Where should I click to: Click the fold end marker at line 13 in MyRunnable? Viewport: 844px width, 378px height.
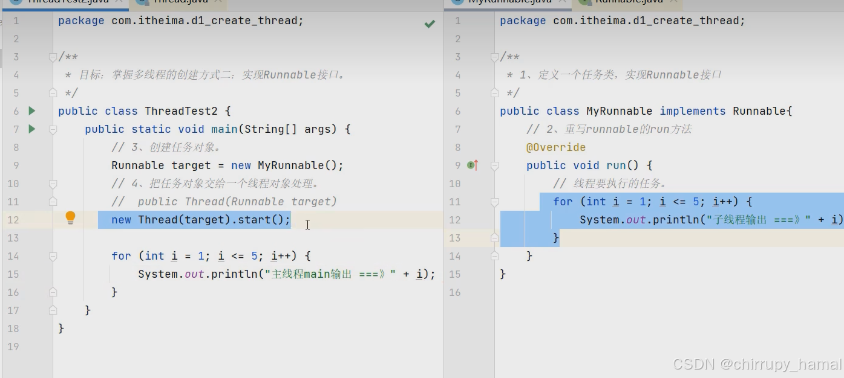(494, 238)
